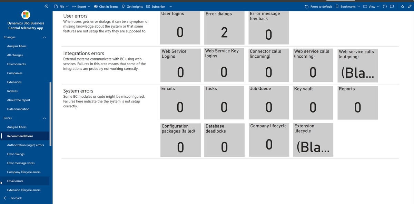Click the refresh visuals icon

[385, 7]
